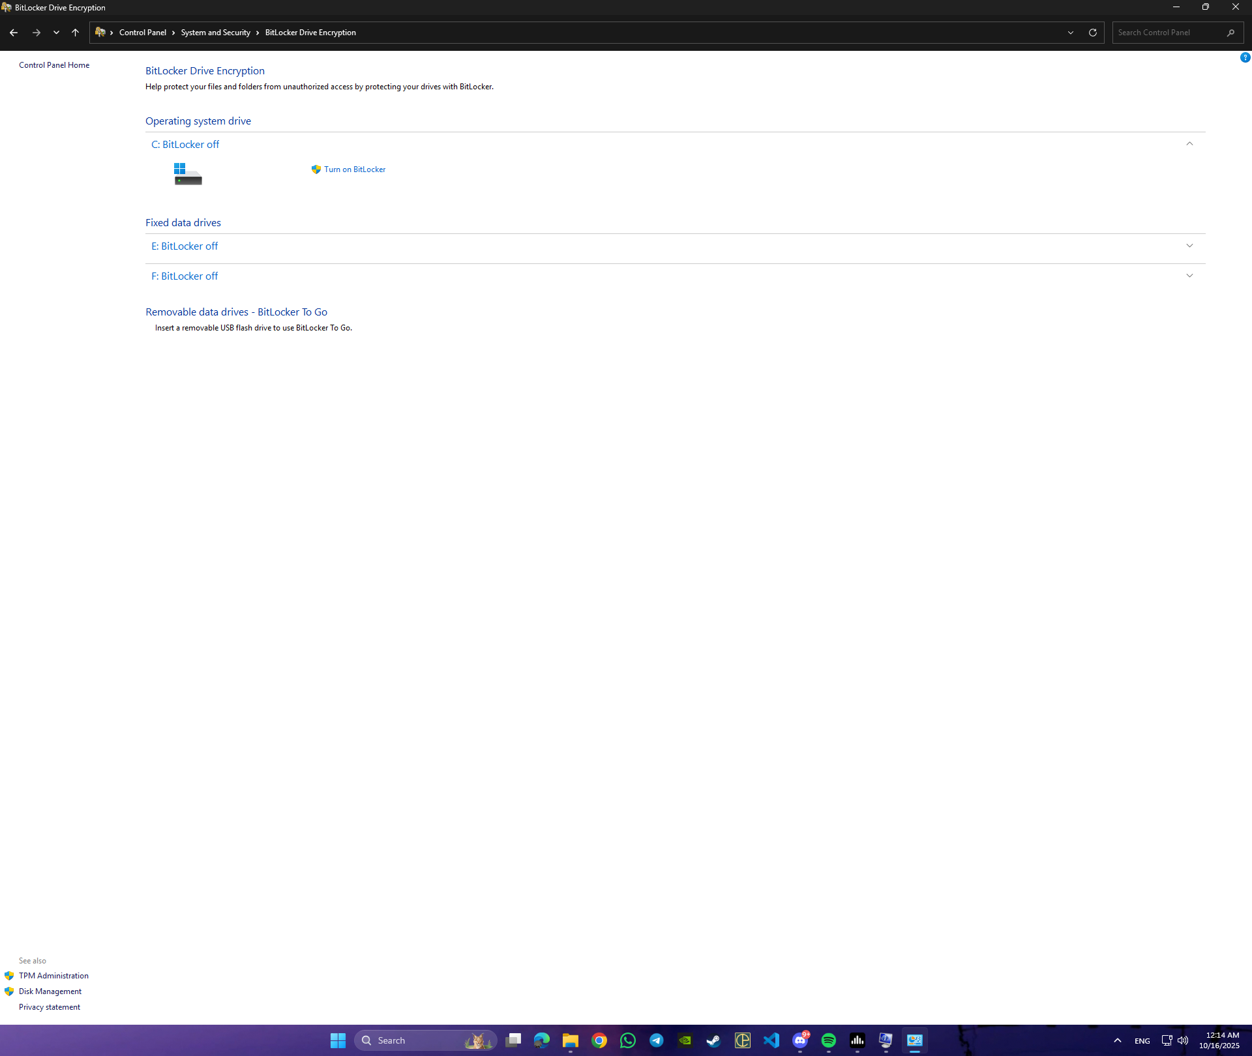Open Visual Studio Code from the taskbar
Screen dimensions: 1252x1056
tap(771, 1040)
